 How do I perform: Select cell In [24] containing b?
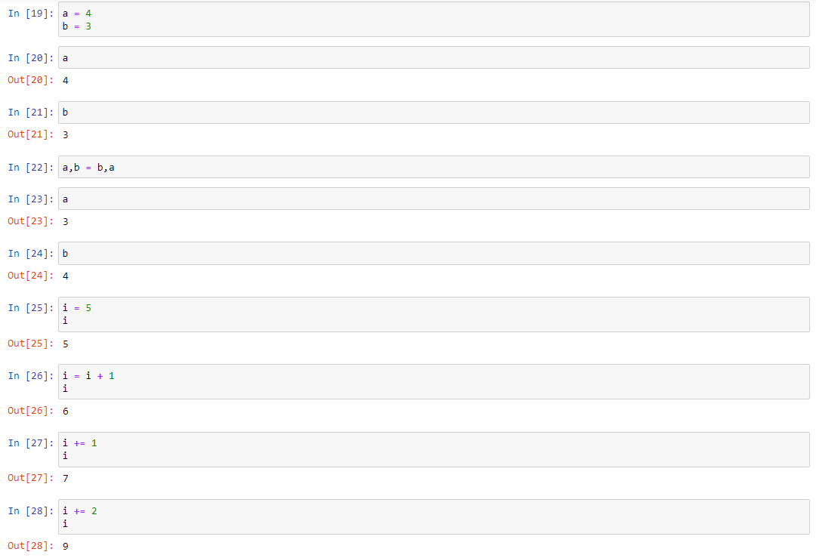tap(433, 254)
